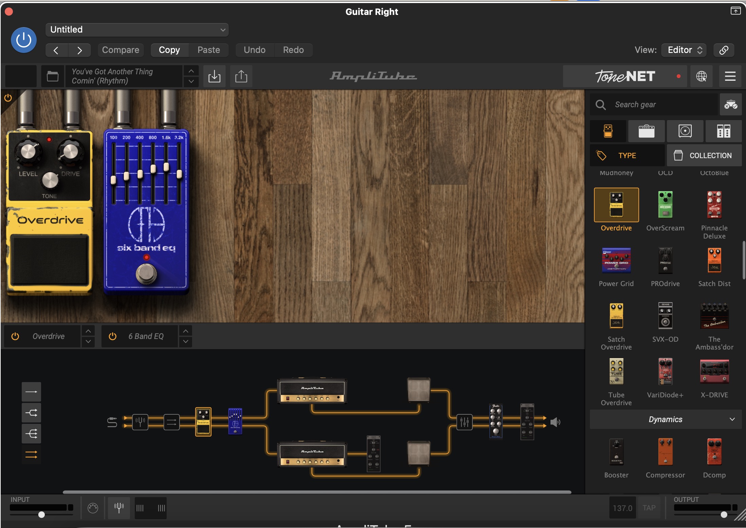Viewport: 746px width, 528px height.
Task: Select the Booster pedal
Action: point(616,452)
